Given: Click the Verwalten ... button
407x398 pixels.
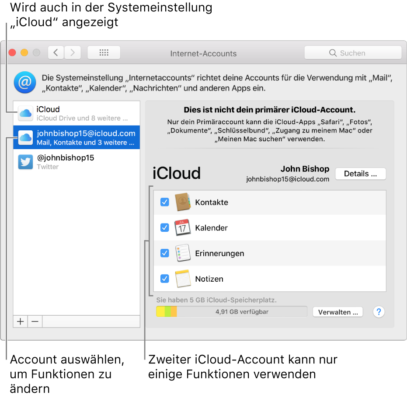Looking at the screenshot, I should click(337, 312).
